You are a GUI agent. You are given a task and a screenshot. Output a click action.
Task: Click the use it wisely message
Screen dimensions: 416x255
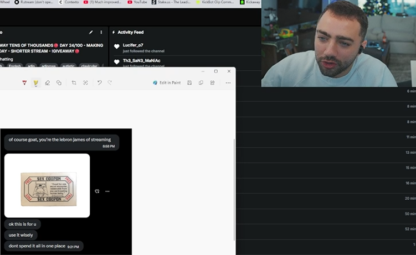click(x=20, y=235)
